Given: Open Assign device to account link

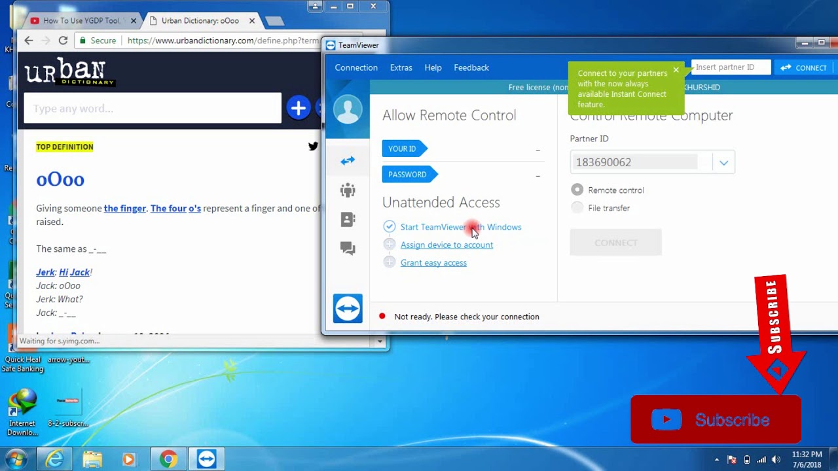Looking at the screenshot, I should click(x=446, y=245).
